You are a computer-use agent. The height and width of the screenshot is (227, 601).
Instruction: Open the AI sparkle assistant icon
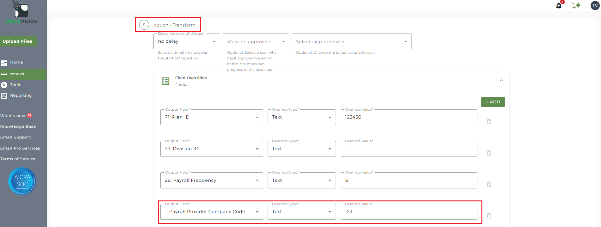tap(576, 5)
